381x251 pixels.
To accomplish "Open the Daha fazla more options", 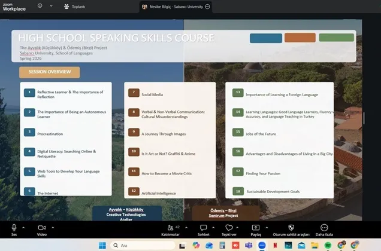I will pos(324,228).
